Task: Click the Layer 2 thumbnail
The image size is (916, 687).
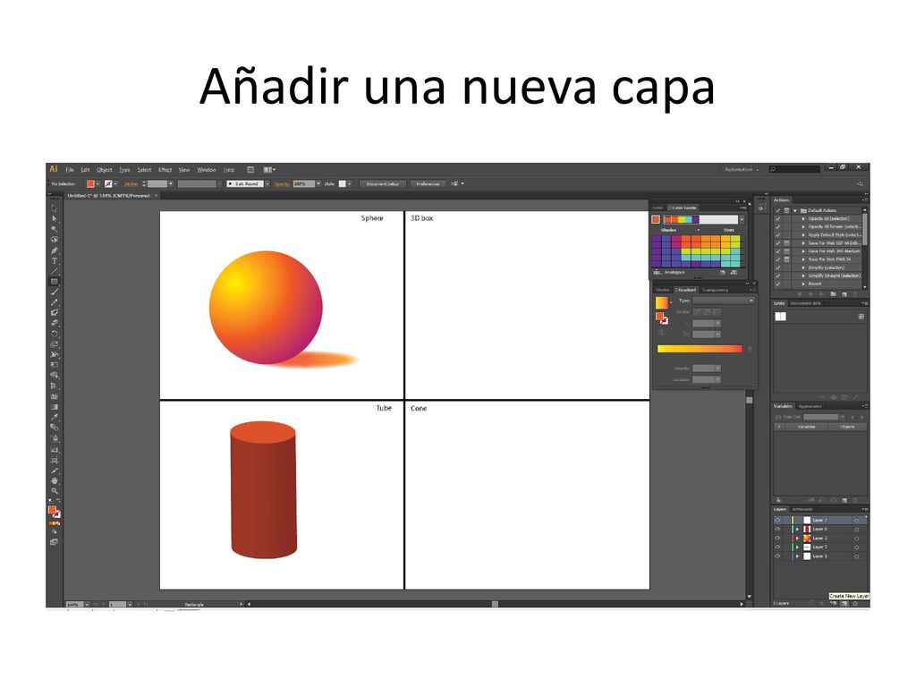Action: (807, 538)
